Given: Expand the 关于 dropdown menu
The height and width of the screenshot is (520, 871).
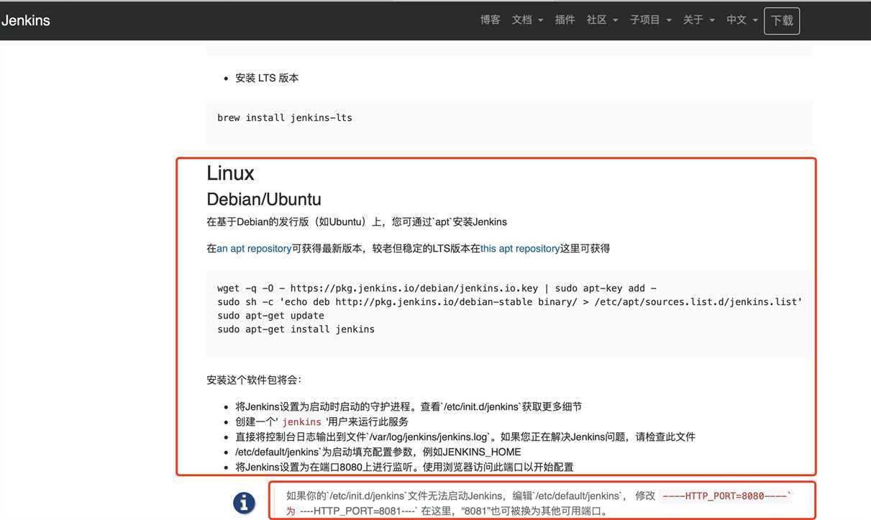Looking at the screenshot, I should coord(698,20).
